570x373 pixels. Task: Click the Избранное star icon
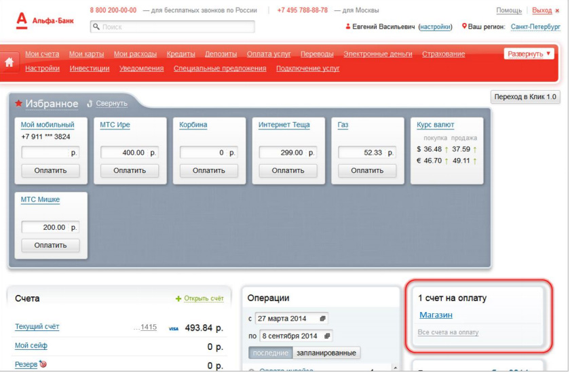(18, 104)
